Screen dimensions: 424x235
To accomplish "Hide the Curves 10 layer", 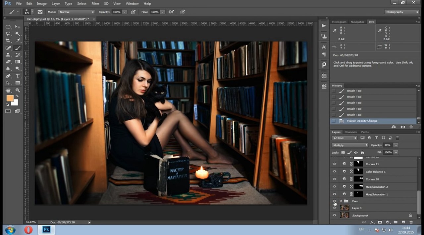I will tap(334, 179).
